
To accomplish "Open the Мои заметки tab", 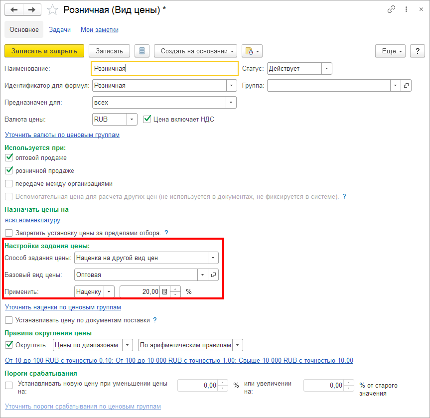I will pyautogui.click(x=99, y=29).
